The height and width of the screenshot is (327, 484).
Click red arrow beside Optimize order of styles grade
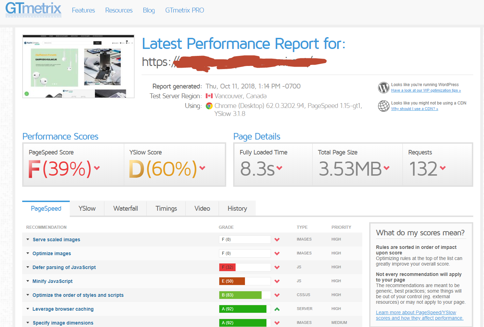tap(277, 295)
